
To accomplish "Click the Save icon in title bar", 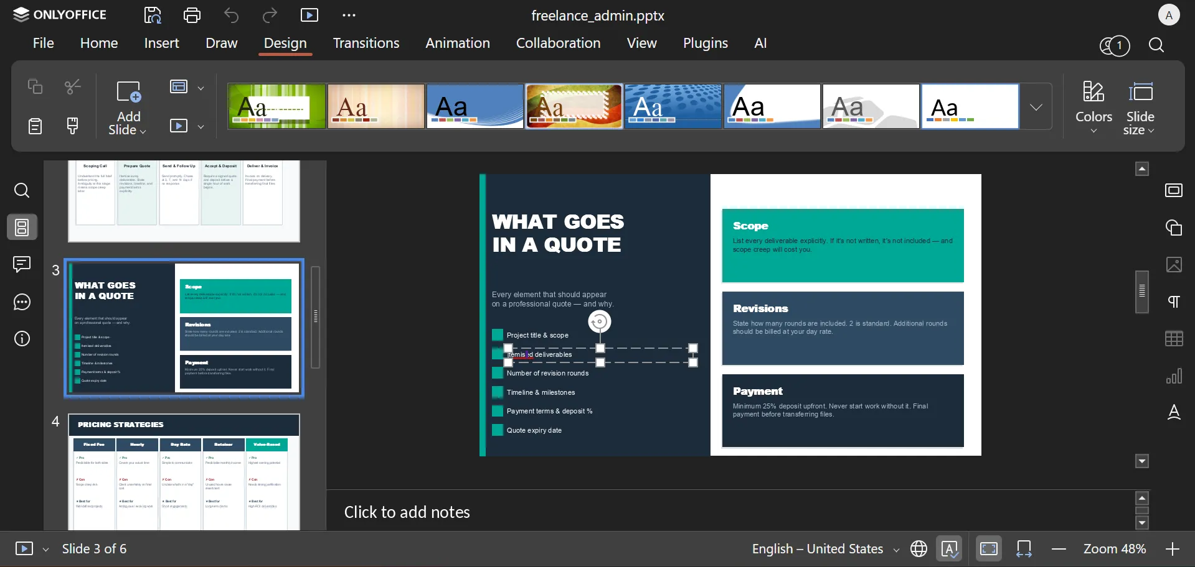I will 153,15.
